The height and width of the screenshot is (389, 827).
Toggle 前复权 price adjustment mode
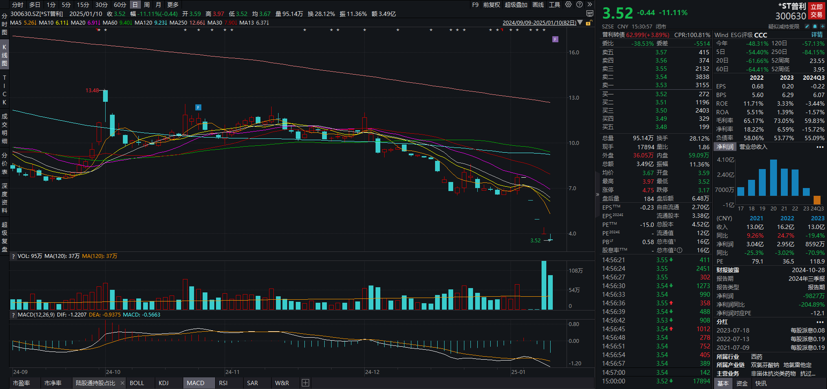tap(492, 5)
